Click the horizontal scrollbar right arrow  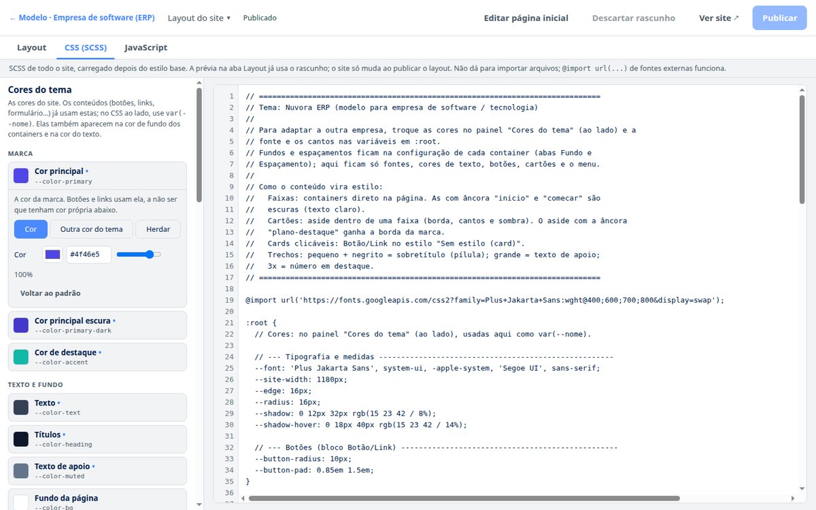coord(794,498)
